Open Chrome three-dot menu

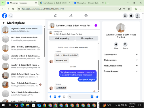(141, 9)
